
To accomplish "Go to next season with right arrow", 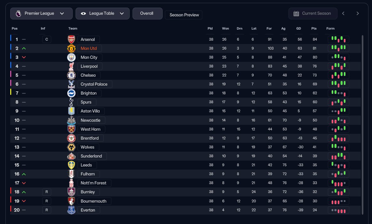I will (358, 13).
